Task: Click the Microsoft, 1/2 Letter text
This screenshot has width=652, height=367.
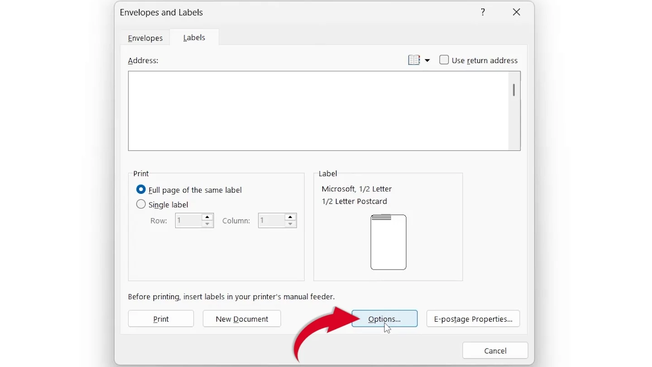Action: (x=357, y=189)
